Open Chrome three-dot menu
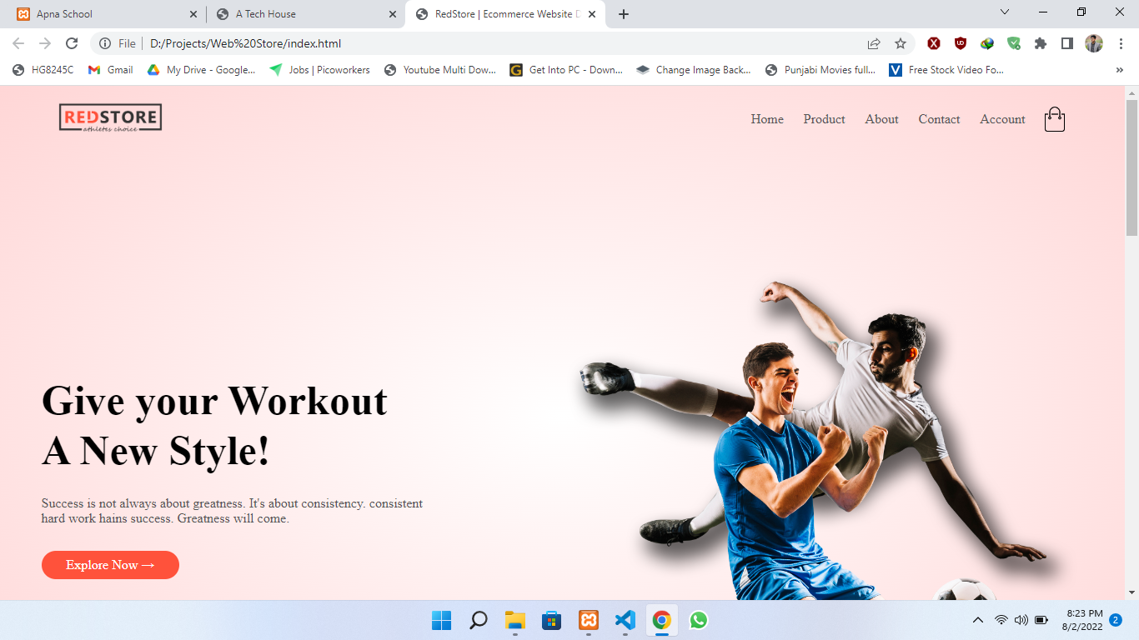This screenshot has width=1139, height=640. pos(1121,43)
